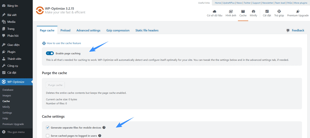Image resolution: width=310 pixels, height=138 pixels.
Task: Open the header Cài đặt sliders icon
Action: (267, 11)
